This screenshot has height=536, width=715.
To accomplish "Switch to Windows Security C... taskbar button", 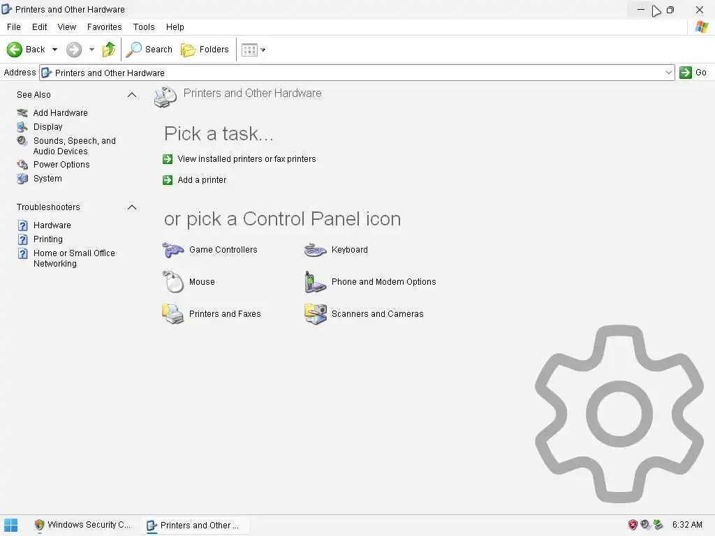I will [82, 525].
